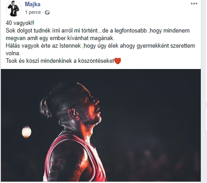Click the man's earpiece in the photo
Image resolution: width=207 pixels, height=183 pixels.
click(74, 113)
